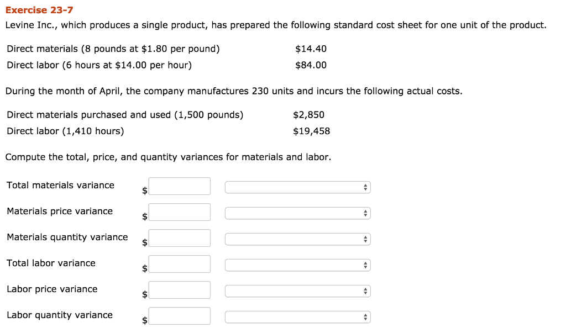The width and height of the screenshot is (566, 333).
Task: Click the stepper arrows beside Materials quantity variance dropdown
Action: tap(365, 239)
